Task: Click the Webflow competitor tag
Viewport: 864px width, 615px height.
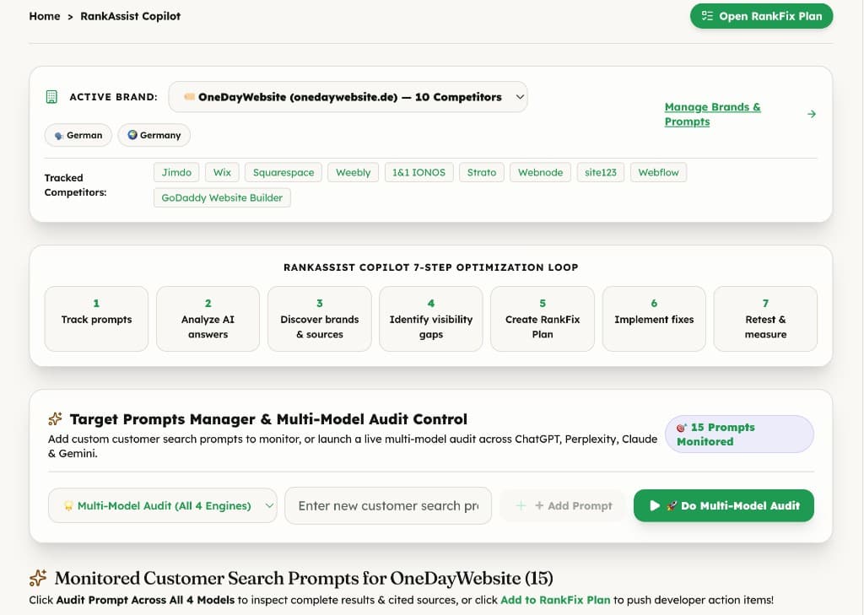Action: point(658,172)
